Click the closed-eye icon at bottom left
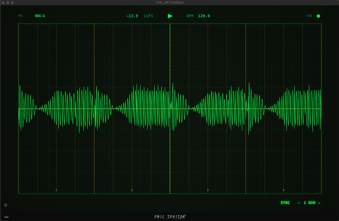Image resolution: width=339 pixels, height=221 pixels. point(6,217)
